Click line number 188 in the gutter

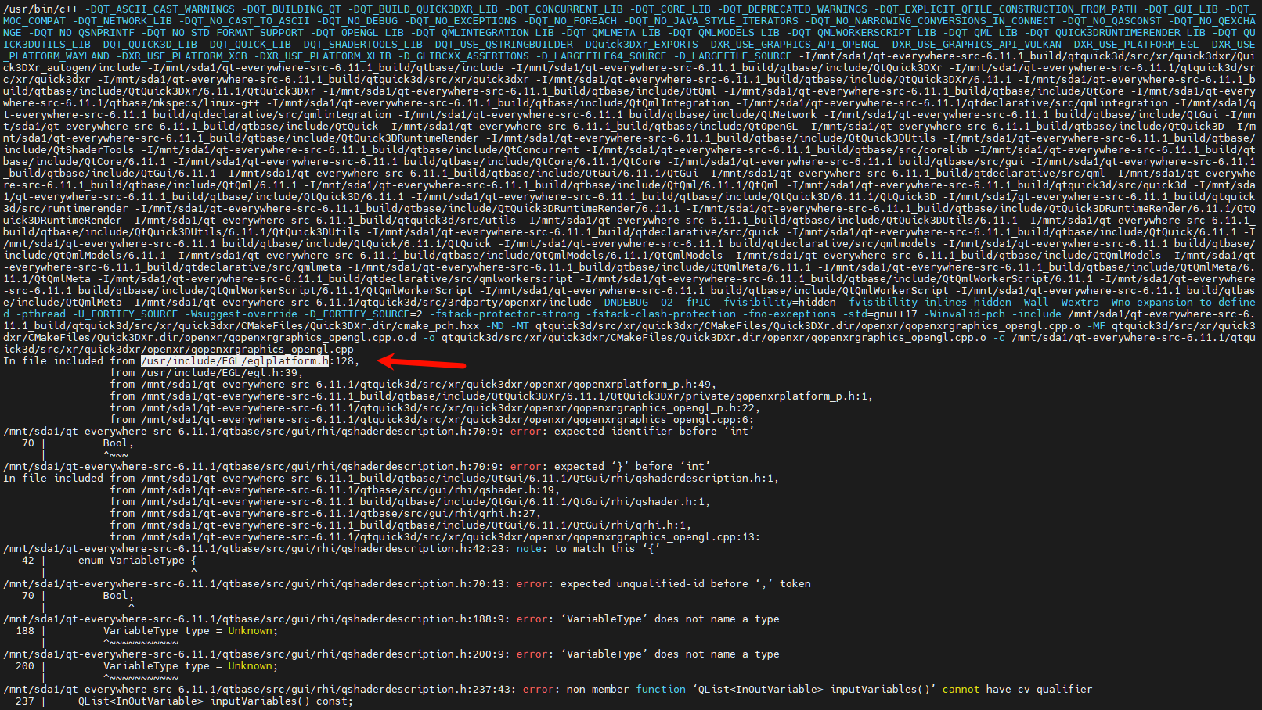point(25,630)
